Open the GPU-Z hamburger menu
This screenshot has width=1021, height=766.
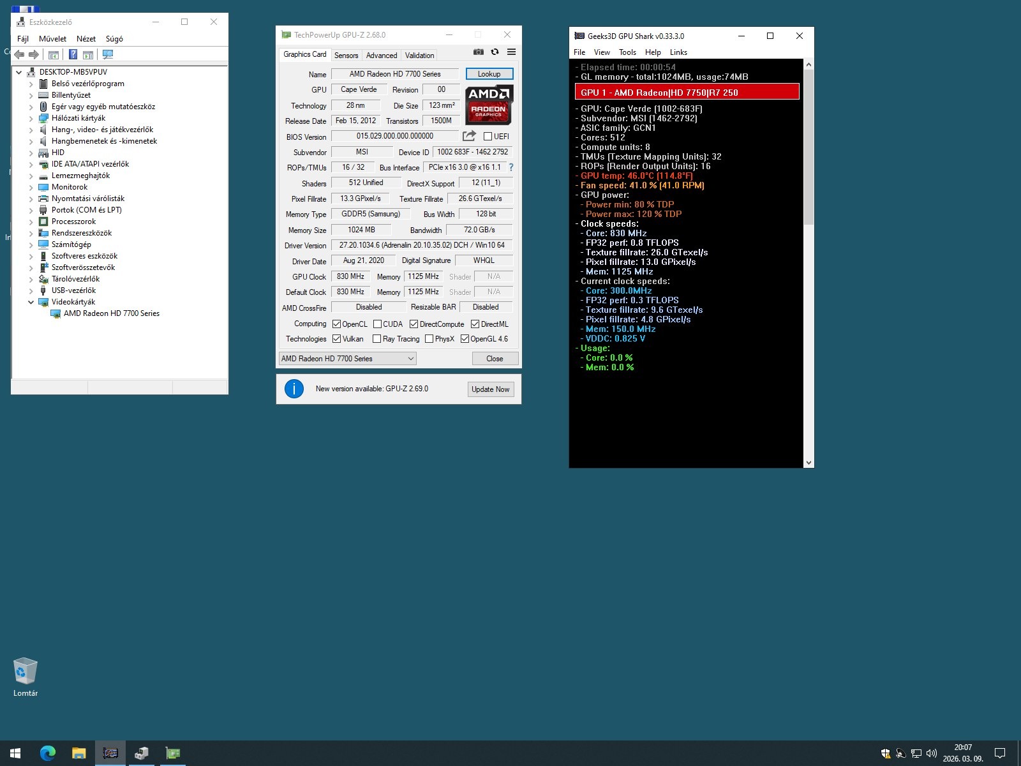(511, 52)
